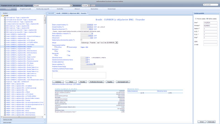Click the ACH kredit nom document icon
This screenshot has width=220, height=124.
tap(5, 17)
